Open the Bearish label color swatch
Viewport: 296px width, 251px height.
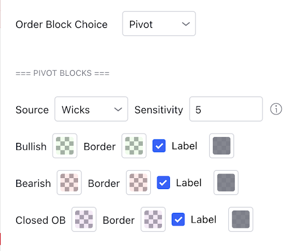226,183
